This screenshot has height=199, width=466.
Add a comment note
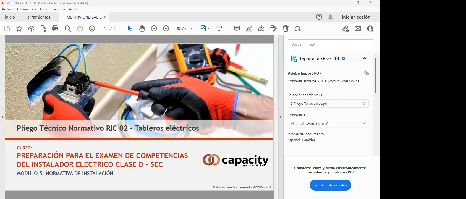pos(237,28)
